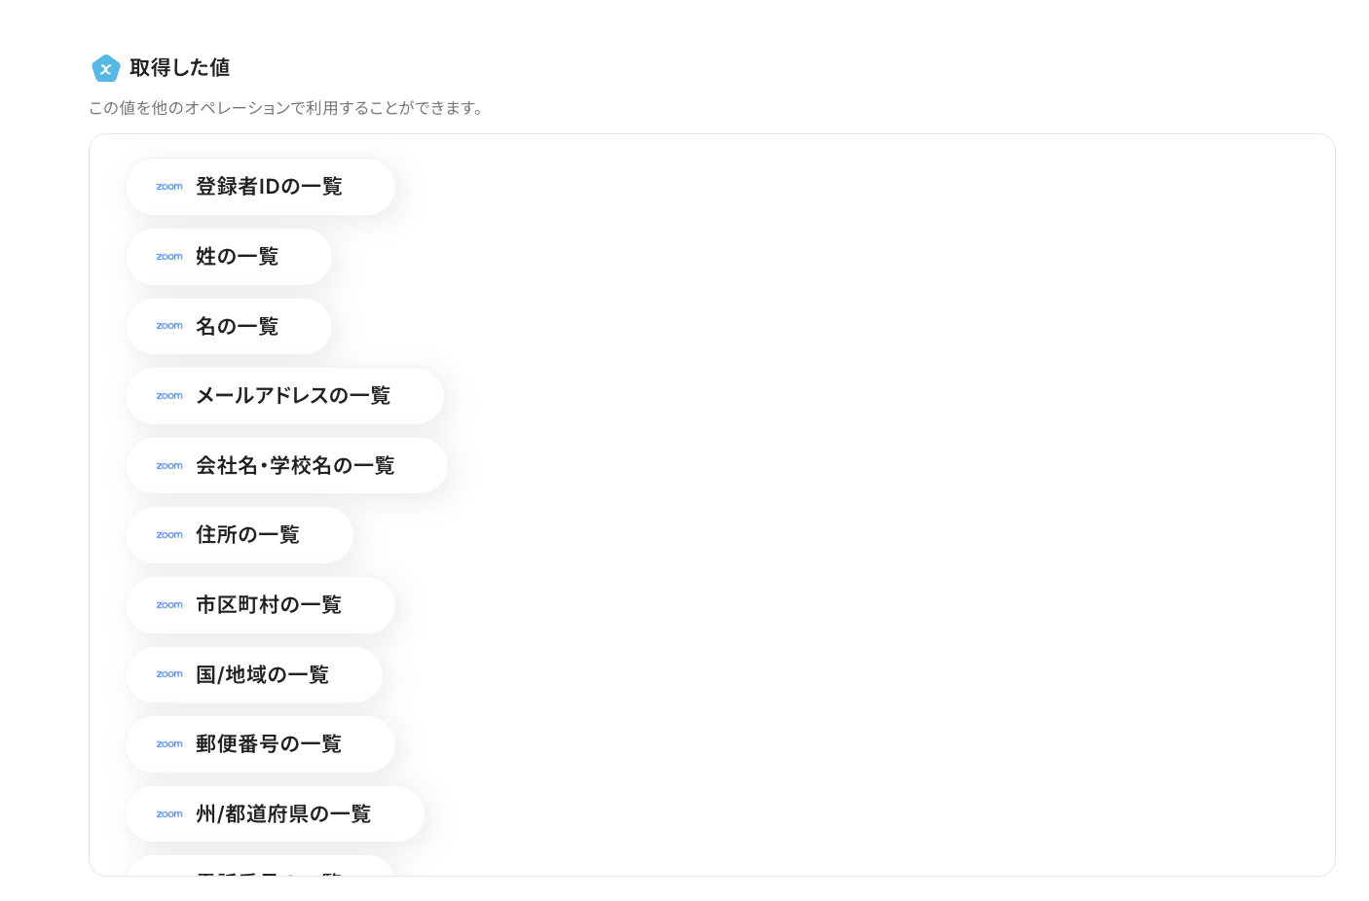Click zoom logo on 住所の一覧 chip
This screenshot has width=1369, height=901.
tap(169, 535)
